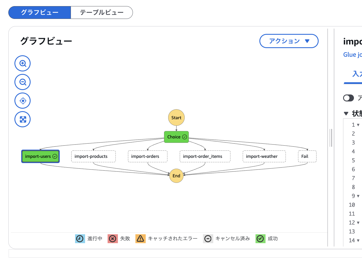
Task: Click the キャッチされたエラー legend label
Action: pyautogui.click(x=173, y=238)
